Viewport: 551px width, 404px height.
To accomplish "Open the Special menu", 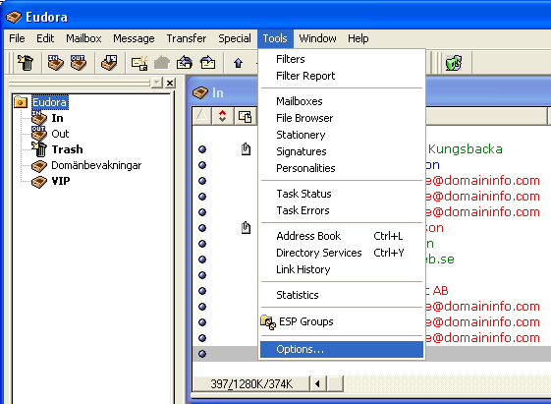I will click(235, 38).
